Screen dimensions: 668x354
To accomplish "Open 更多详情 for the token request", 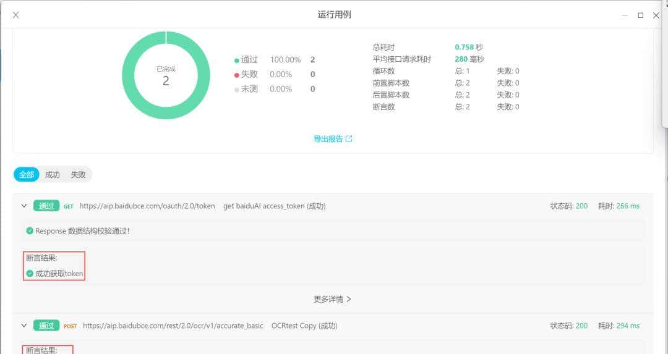I will tap(328, 299).
